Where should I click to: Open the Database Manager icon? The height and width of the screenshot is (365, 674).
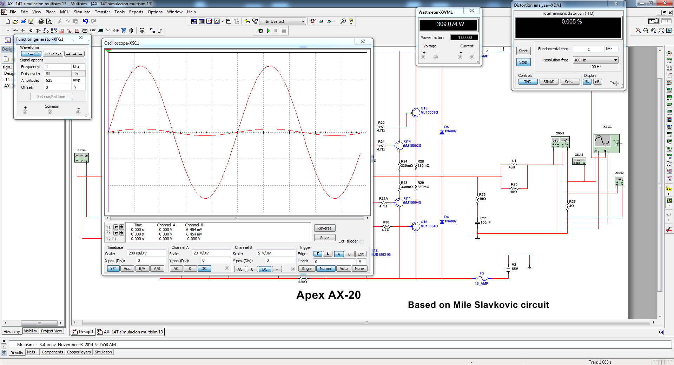coord(255,21)
